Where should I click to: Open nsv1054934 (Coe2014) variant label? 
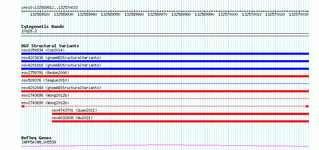coord(43,50)
